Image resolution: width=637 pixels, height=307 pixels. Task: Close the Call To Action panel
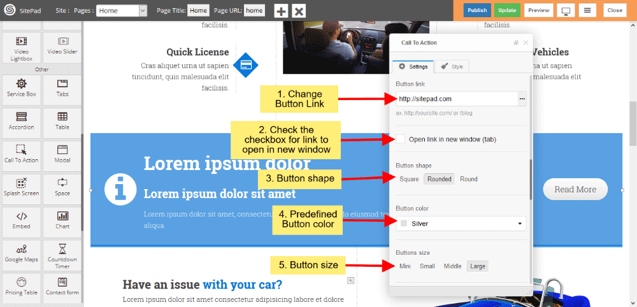pos(526,43)
